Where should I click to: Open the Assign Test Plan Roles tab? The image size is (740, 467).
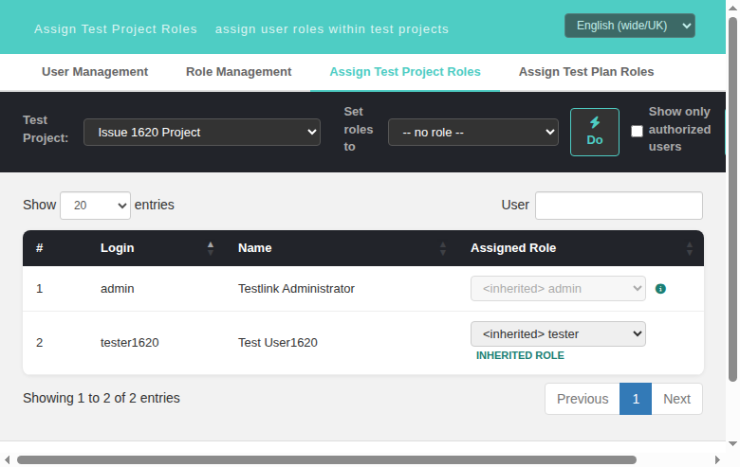(586, 72)
